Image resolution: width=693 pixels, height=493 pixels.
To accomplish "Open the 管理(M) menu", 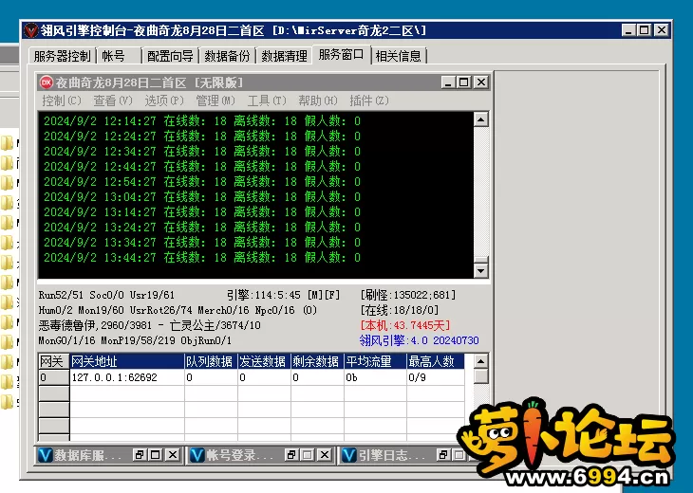I will 215,100.
